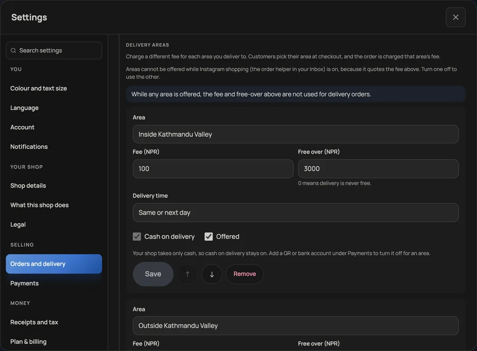
Task: Open Shop details page
Action: [x=54, y=185]
